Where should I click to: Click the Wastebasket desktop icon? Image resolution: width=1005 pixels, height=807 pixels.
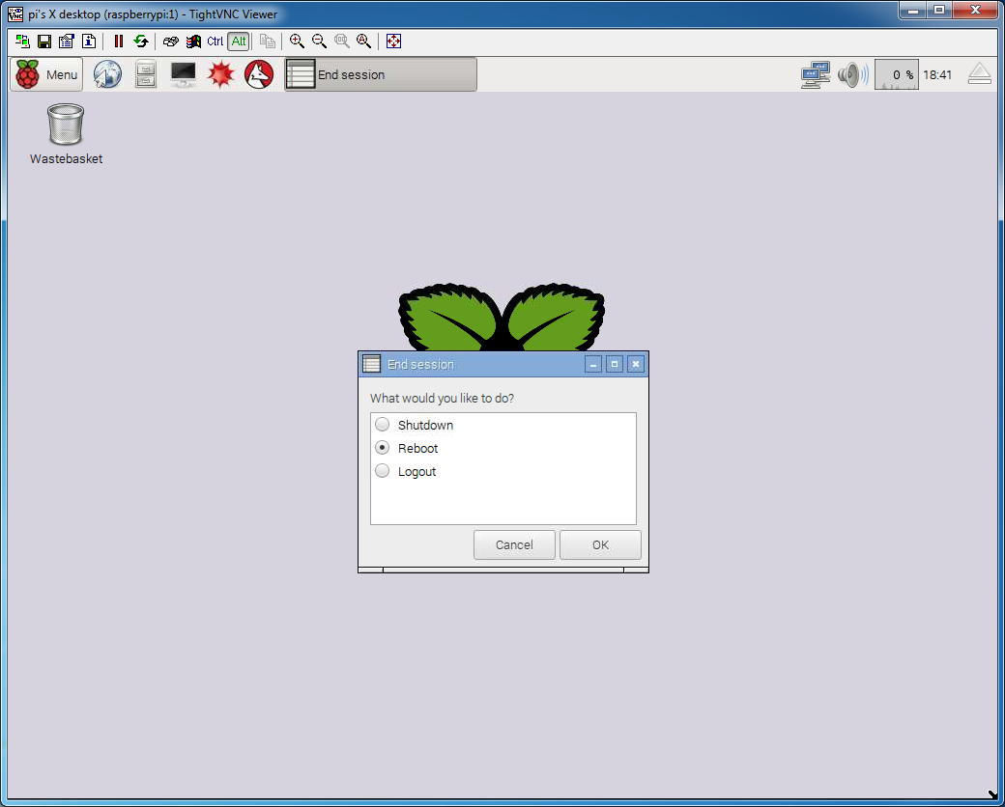pos(66,134)
